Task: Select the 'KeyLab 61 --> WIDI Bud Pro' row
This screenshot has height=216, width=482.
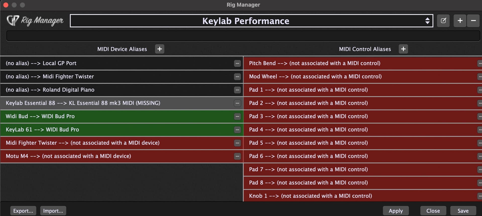Action: [122, 130]
